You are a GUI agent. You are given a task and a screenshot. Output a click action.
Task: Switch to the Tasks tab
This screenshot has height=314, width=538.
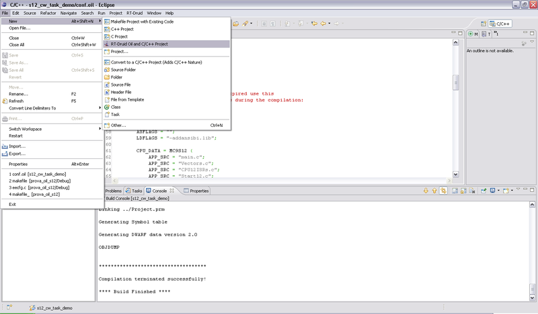[134, 191]
